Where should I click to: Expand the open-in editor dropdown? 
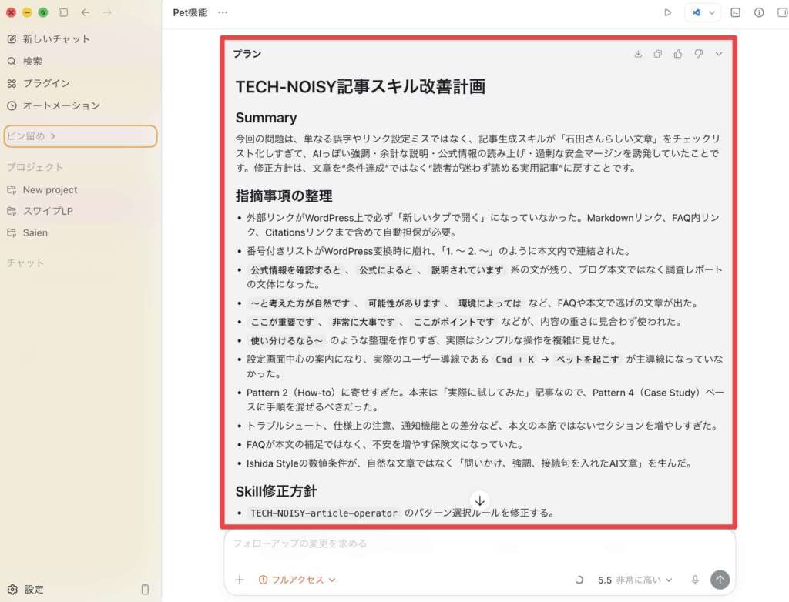click(711, 12)
